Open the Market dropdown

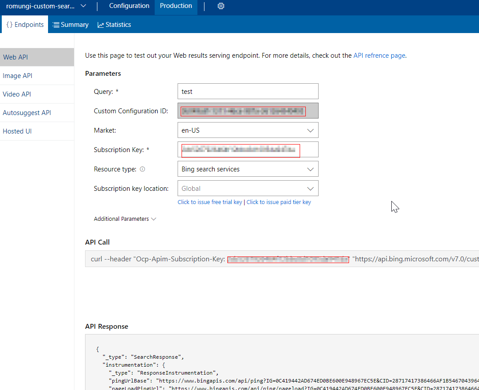[248, 130]
